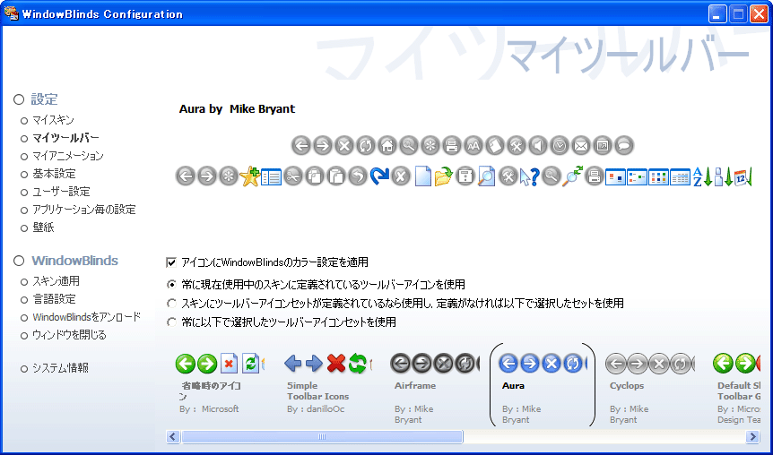
Task: Open システム情報 page
Action: pos(60,368)
